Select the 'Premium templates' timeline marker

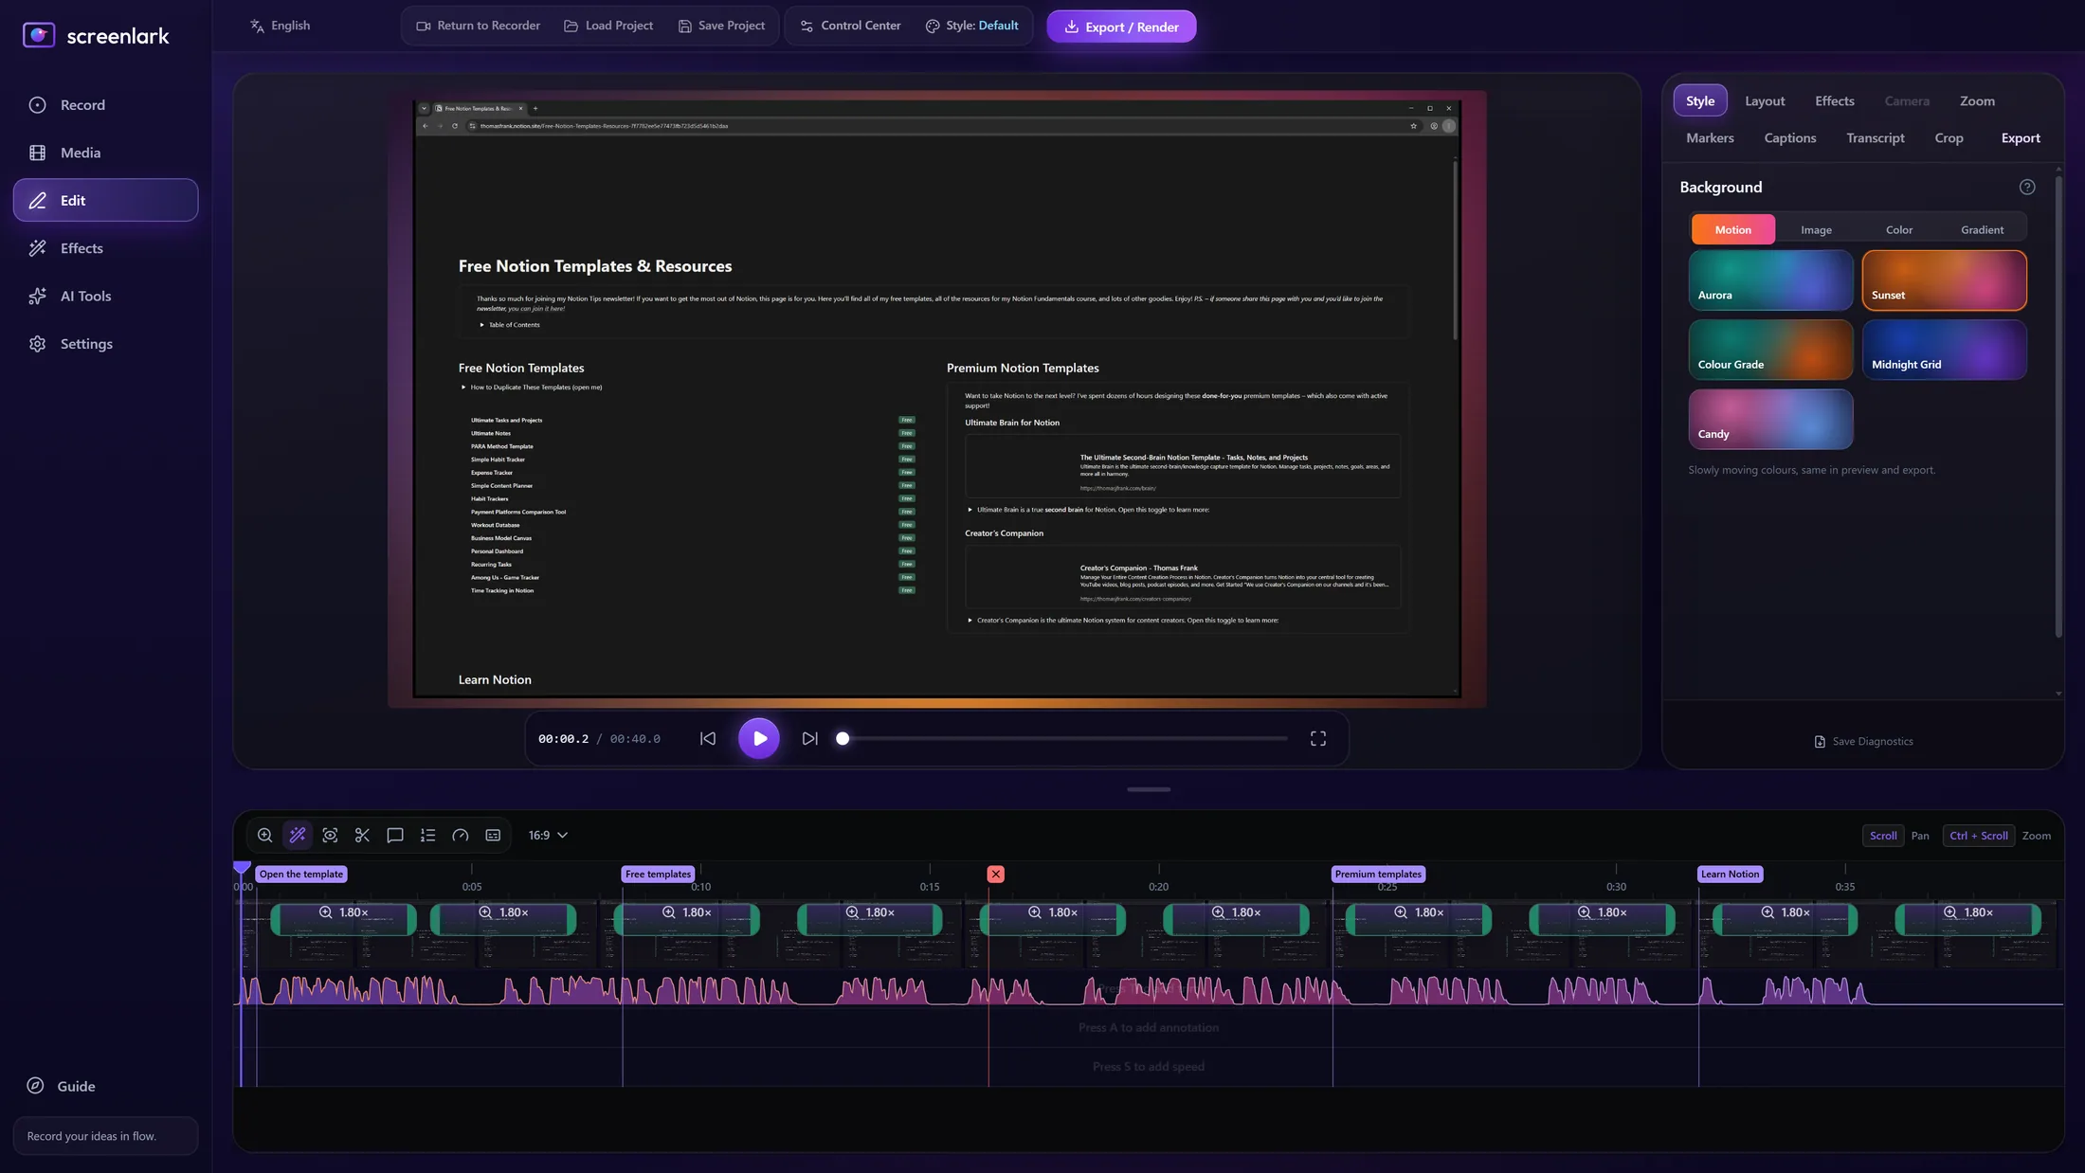pyautogui.click(x=1378, y=875)
